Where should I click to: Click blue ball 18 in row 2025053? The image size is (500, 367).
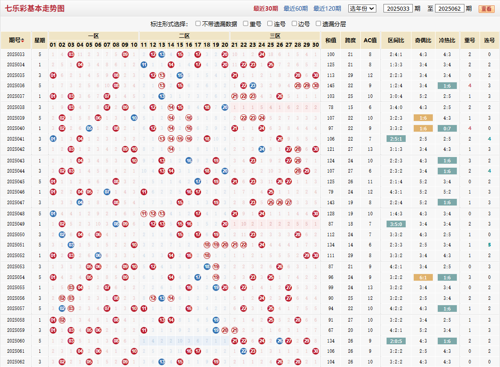click(x=207, y=266)
